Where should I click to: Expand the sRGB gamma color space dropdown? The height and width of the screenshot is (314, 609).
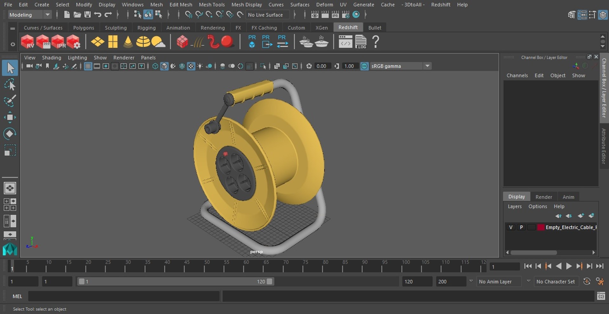point(427,66)
